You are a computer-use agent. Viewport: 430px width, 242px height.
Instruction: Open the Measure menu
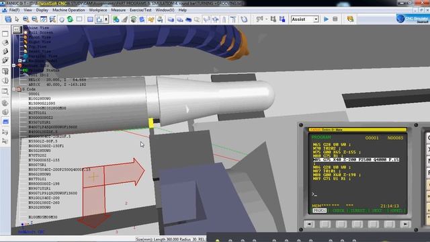tap(118, 10)
